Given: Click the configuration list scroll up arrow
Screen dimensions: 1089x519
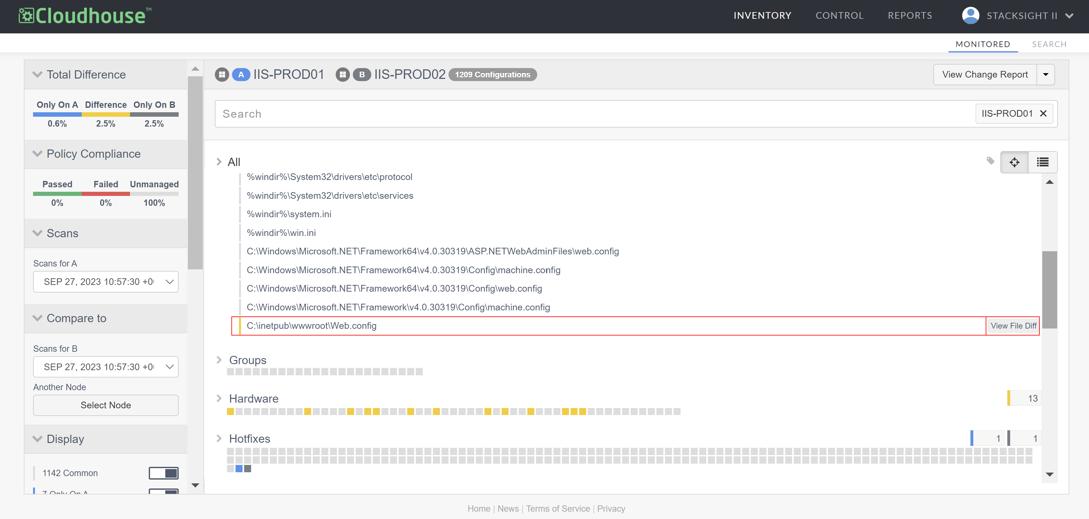Looking at the screenshot, I should click(x=1049, y=182).
